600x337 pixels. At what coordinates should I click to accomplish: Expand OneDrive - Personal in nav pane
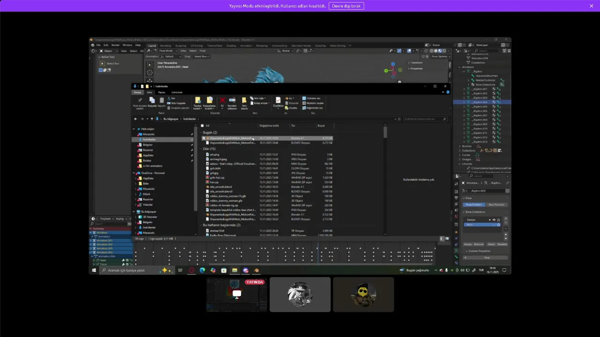point(134,173)
